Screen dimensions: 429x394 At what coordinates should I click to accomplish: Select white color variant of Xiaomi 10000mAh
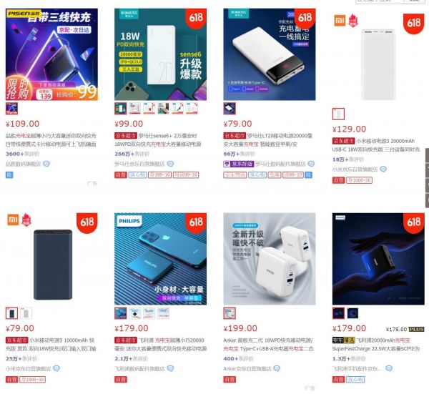click(x=26, y=314)
